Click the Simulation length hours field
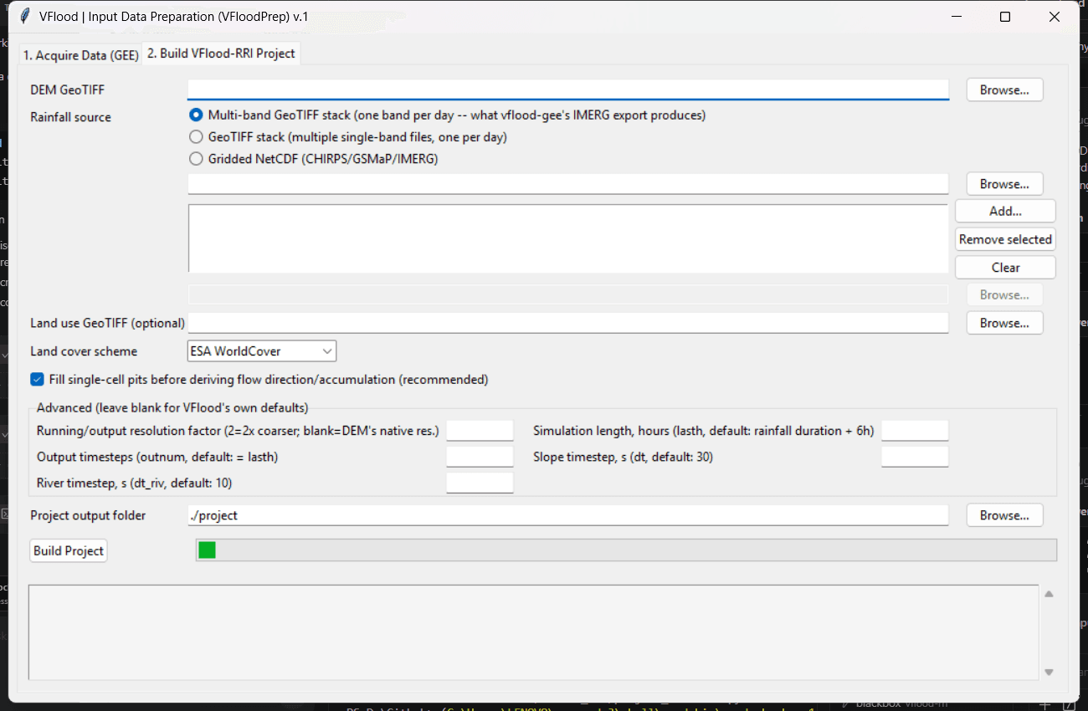This screenshot has width=1088, height=711. (x=915, y=431)
